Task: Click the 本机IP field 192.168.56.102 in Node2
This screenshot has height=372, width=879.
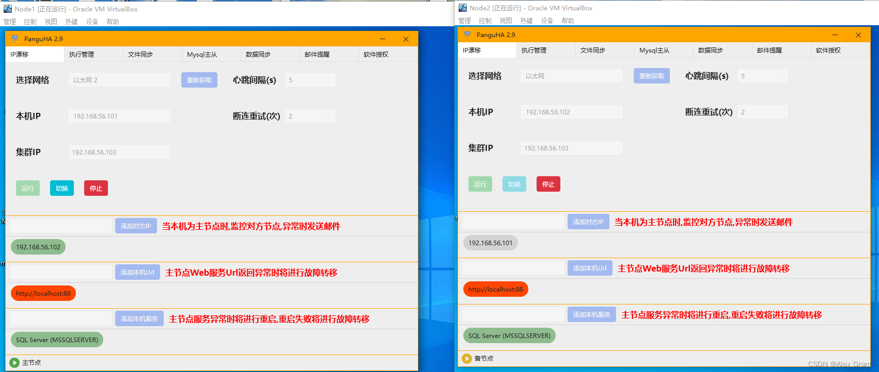Action: [x=572, y=112]
